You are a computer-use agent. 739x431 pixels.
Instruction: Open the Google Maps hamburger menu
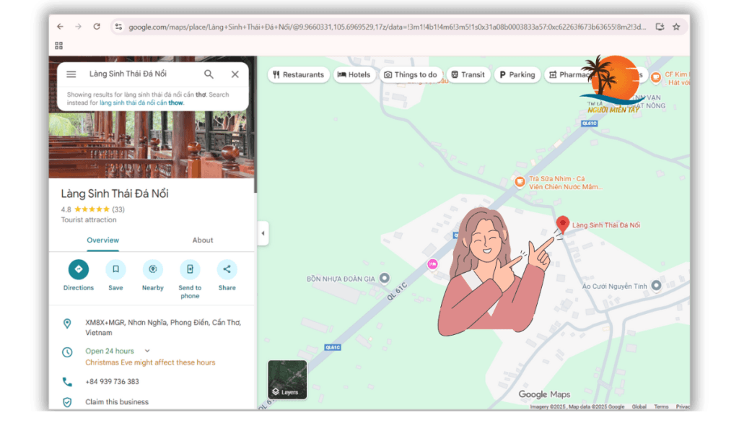[x=71, y=74]
